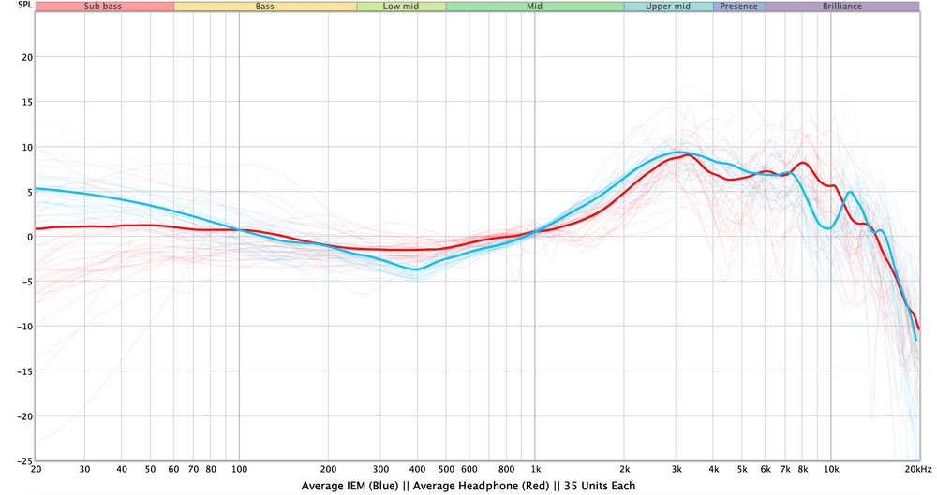Image resolution: width=937 pixels, height=495 pixels.
Task: Click the red curve's peak near 8k
Action: pos(804,163)
